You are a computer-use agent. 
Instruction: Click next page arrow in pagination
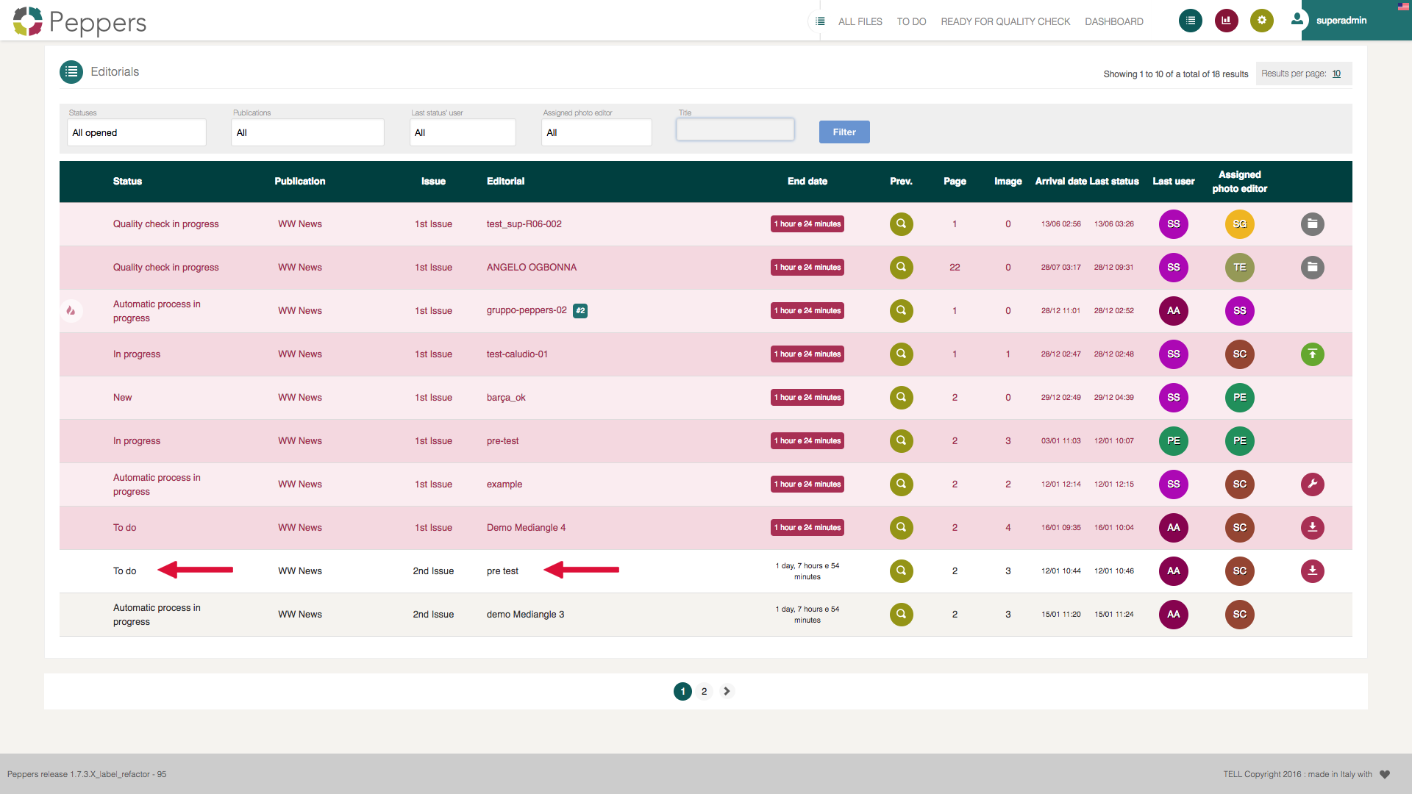pos(727,692)
